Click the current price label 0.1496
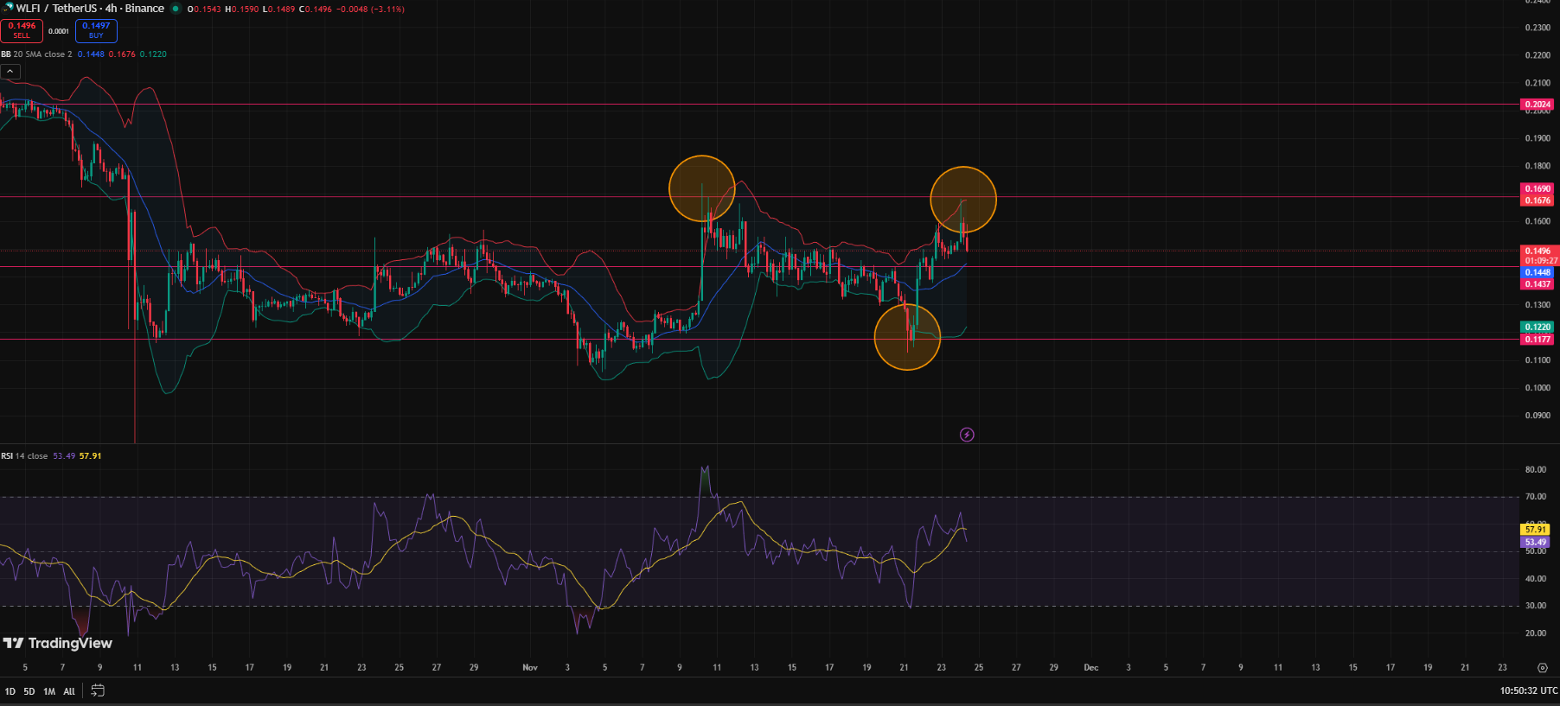Viewport: 1560px width, 706px height. [x=1537, y=251]
